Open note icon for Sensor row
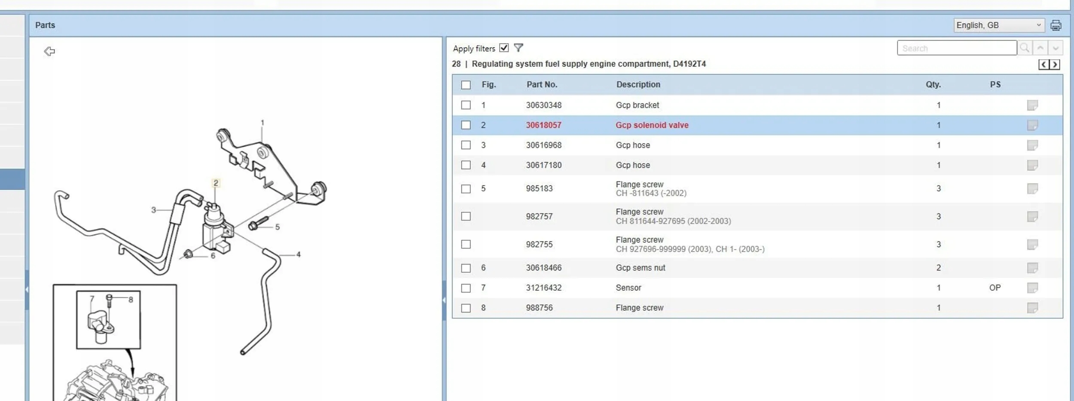This screenshot has height=401, width=1074. 1032,288
